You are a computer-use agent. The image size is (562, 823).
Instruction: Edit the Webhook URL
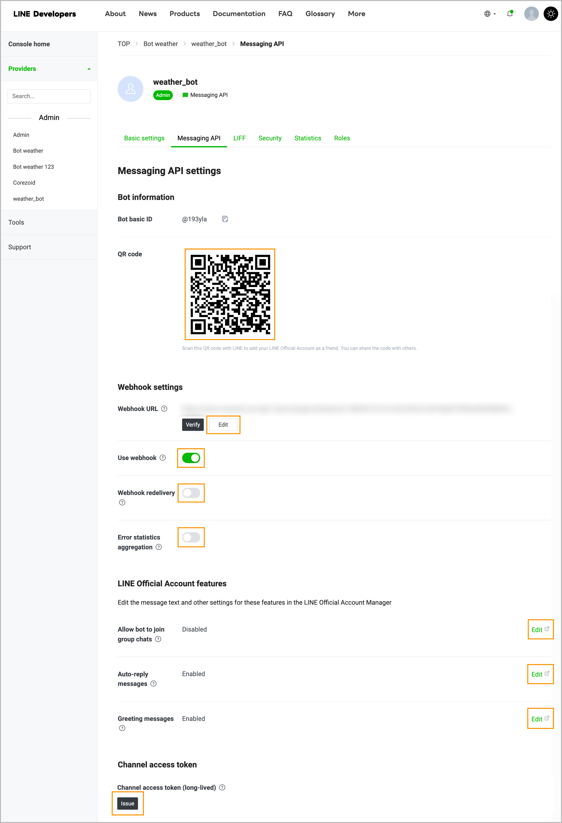(223, 425)
